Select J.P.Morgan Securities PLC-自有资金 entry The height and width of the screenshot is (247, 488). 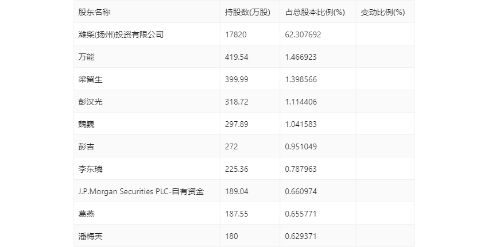point(141,191)
